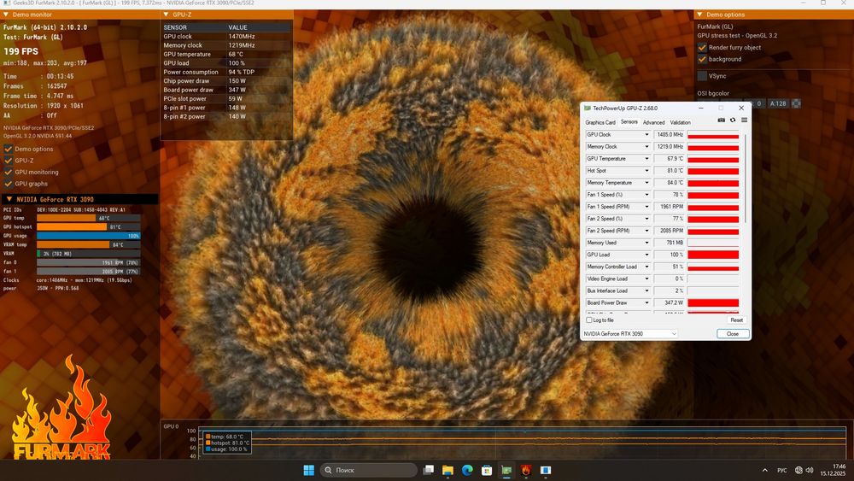Screen dimensions: 854x481
Task: Open the Board Power Draw dropdown
Action: pos(646,302)
